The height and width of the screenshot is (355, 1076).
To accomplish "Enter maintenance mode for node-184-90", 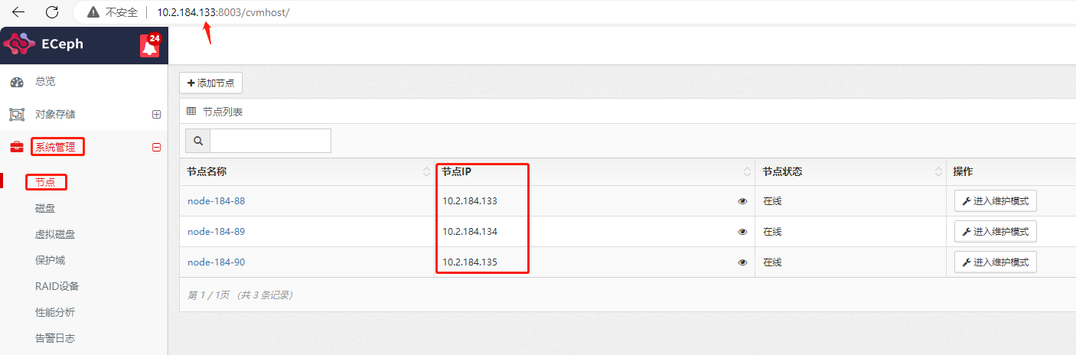I will tap(996, 262).
